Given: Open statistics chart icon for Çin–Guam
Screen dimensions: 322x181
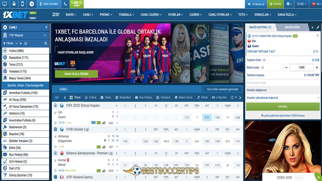Looking at the screenshot, I should 104,123.
